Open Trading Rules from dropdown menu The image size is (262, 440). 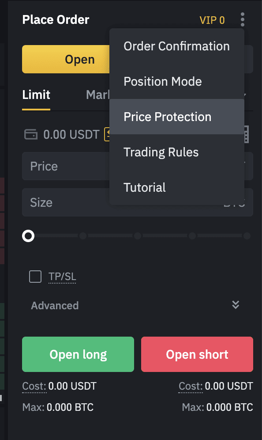[x=177, y=152]
